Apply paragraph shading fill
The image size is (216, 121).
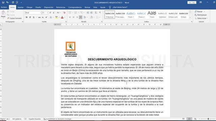pos(91,17)
